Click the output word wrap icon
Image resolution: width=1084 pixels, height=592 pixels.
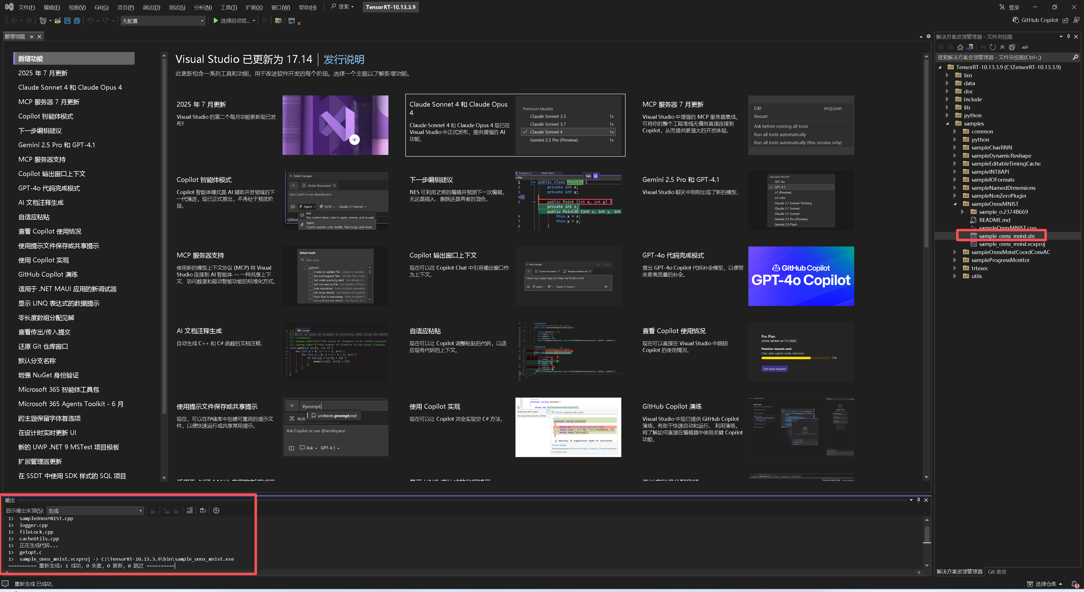[203, 510]
